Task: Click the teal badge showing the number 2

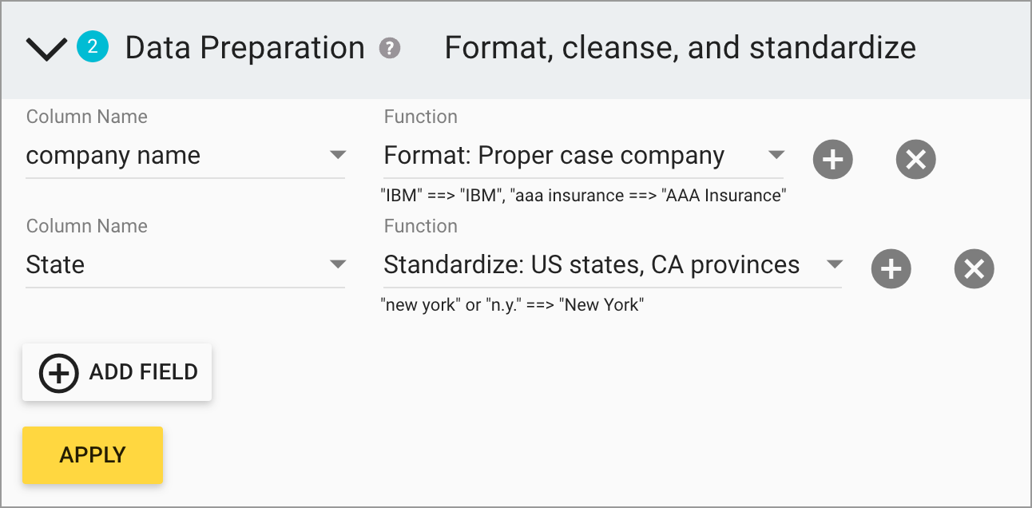Action: [x=93, y=47]
